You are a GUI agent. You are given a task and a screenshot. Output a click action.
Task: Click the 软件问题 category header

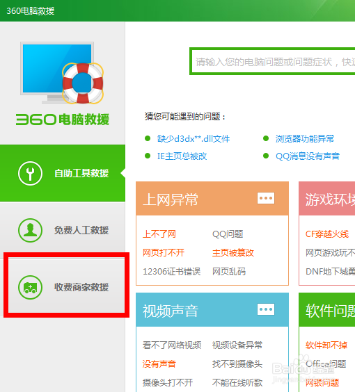pos(327,310)
